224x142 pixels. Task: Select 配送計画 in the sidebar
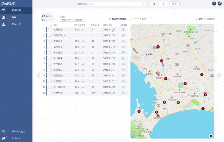(16, 10)
